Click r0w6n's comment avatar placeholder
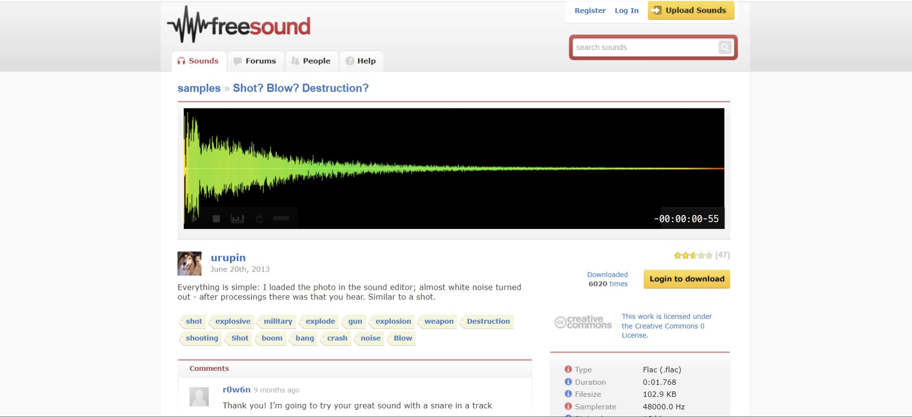The height and width of the screenshot is (417, 912). point(199,397)
